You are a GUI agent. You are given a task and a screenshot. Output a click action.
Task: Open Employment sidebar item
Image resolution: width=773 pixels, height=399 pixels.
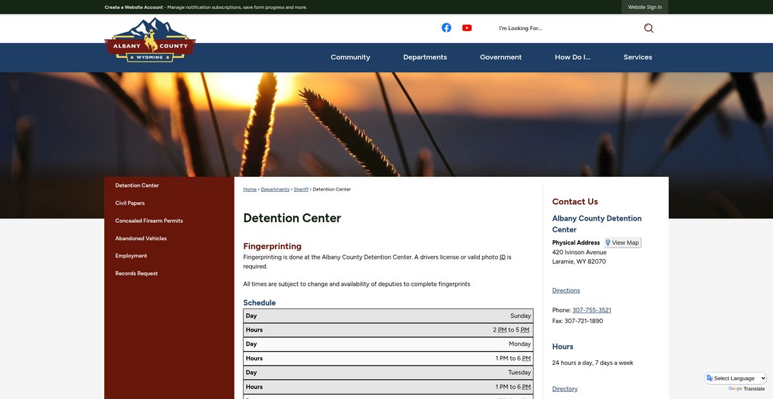(131, 256)
